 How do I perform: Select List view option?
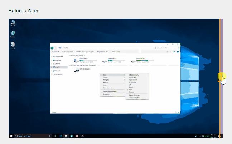click(x=137, y=85)
